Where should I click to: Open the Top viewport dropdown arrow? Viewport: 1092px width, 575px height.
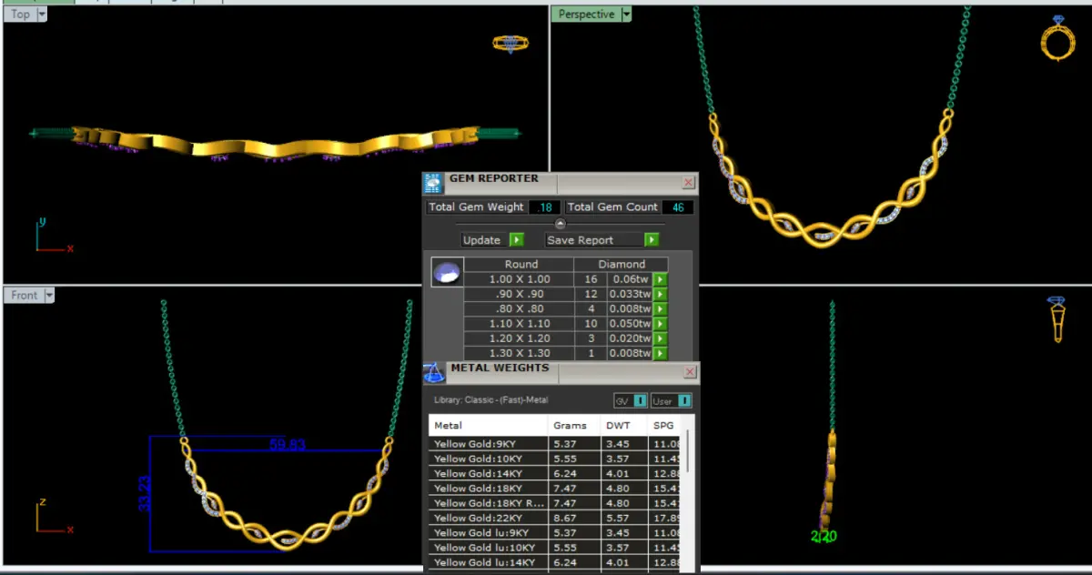42,15
